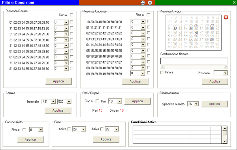Viewport: 237px width, 150px height.
Task: Click down arrow of Condizioni Attive scrollbar
Action: [x=225, y=141]
